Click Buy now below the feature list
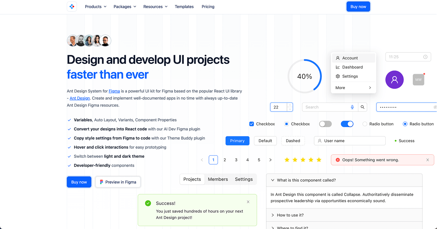The width and height of the screenshot is (437, 229). [x=79, y=182]
